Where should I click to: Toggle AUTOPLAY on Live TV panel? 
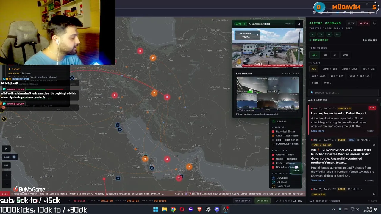289,24
